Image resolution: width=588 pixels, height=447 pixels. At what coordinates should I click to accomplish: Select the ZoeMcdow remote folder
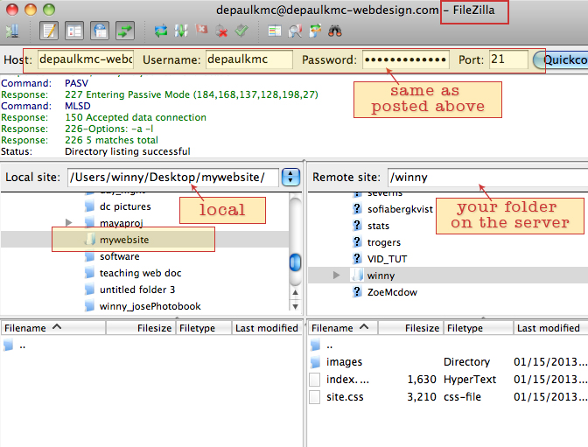coord(392,292)
